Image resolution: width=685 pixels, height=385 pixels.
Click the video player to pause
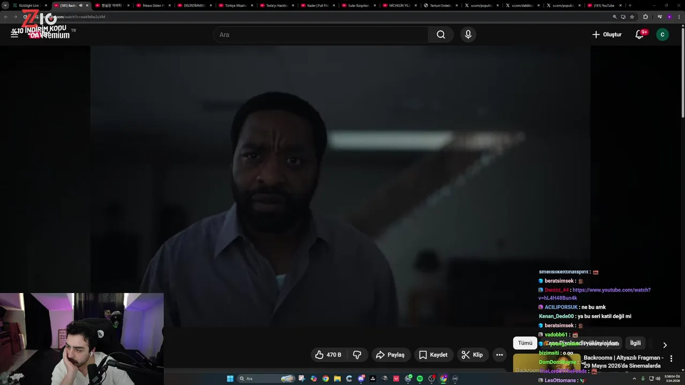pos(340,187)
